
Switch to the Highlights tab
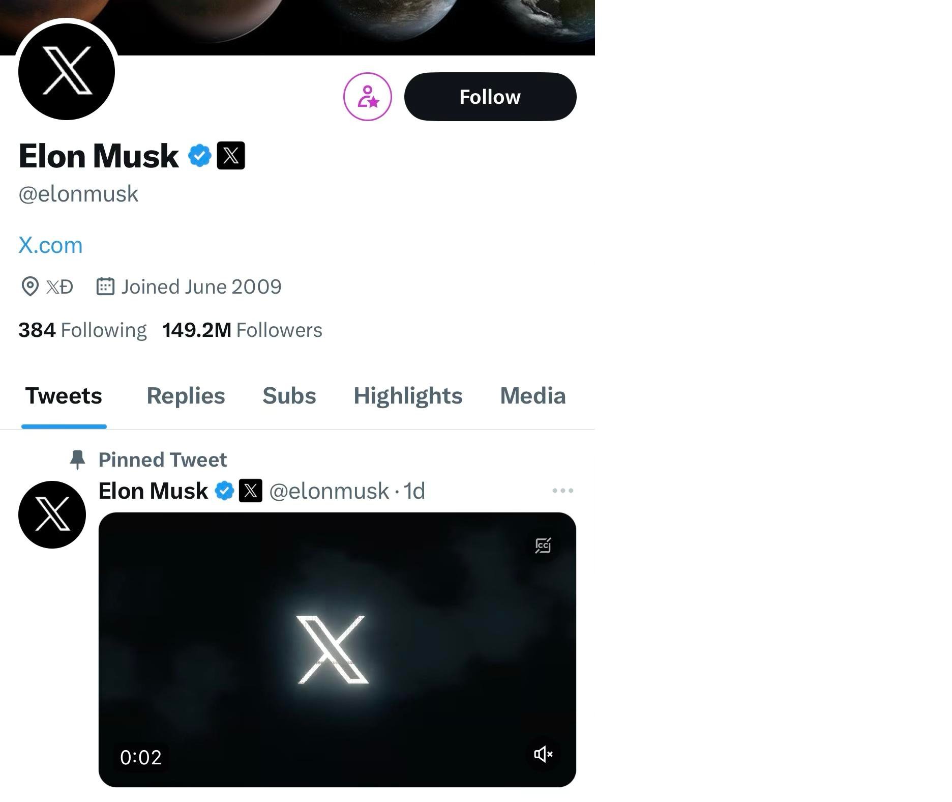[x=408, y=396]
